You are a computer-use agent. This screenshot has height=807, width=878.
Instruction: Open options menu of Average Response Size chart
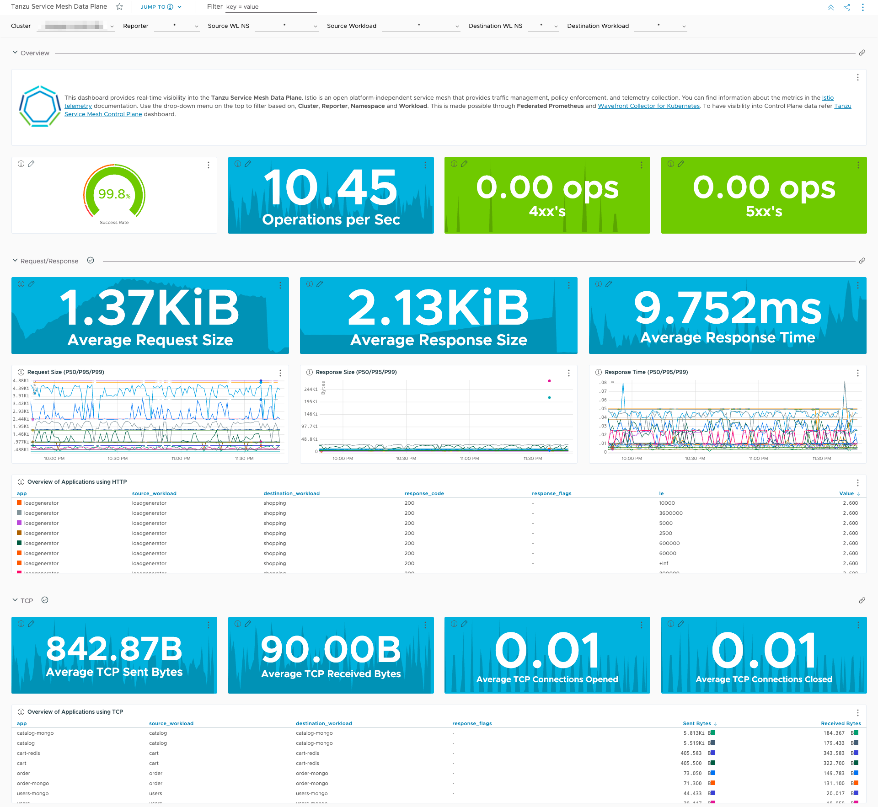pyautogui.click(x=569, y=285)
